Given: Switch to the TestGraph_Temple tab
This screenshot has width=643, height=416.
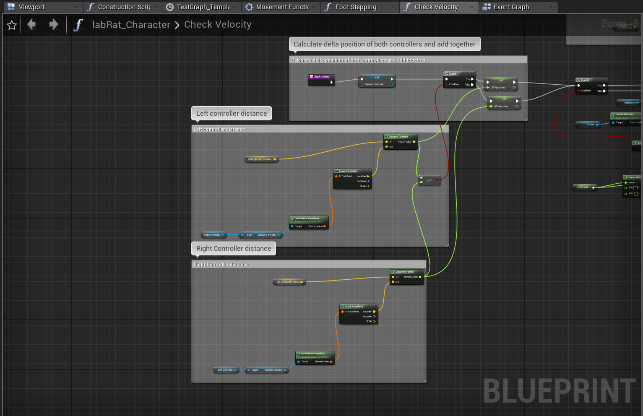Looking at the screenshot, I should [203, 7].
